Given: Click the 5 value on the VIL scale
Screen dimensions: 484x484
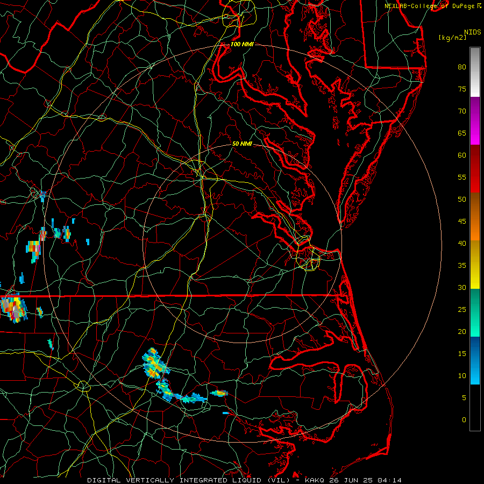Looking at the screenshot, I should 464,397.
